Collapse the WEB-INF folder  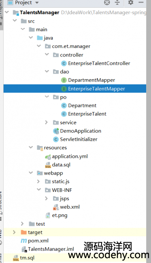(39, 190)
